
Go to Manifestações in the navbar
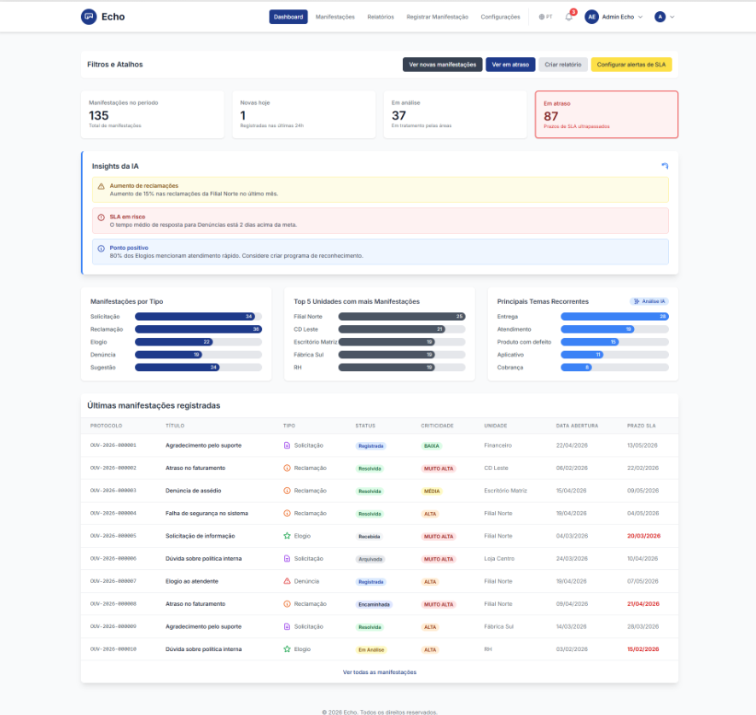335,17
